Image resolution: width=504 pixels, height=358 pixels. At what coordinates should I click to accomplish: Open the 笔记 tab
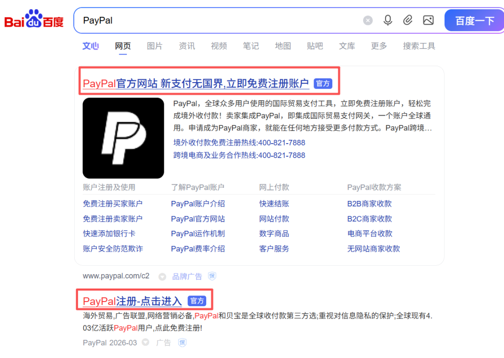(x=251, y=46)
